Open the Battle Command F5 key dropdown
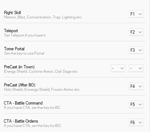 click(136, 105)
